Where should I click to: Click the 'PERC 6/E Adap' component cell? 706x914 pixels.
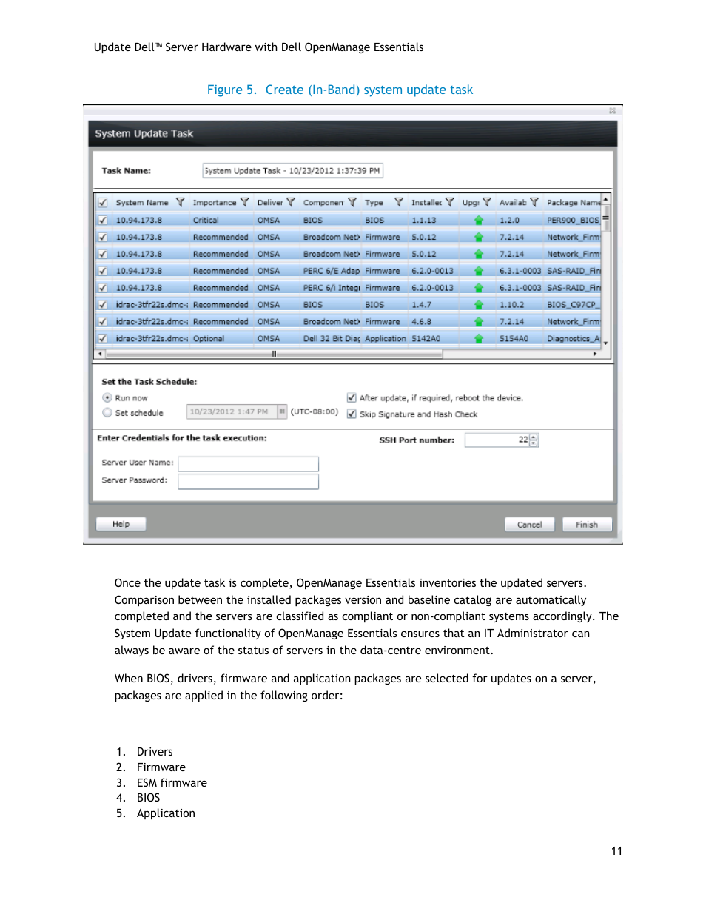(332, 271)
